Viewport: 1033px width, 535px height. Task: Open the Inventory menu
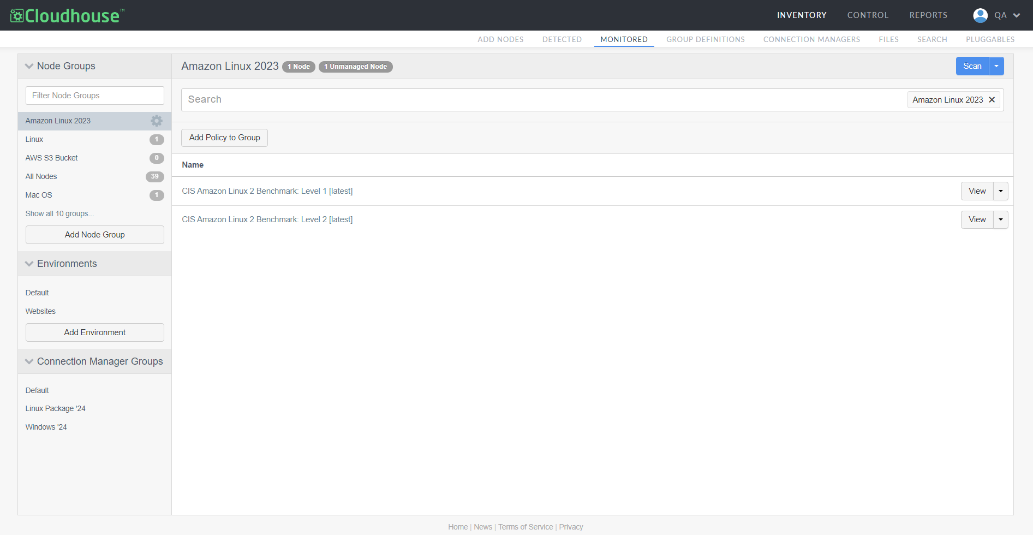tap(802, 15)
